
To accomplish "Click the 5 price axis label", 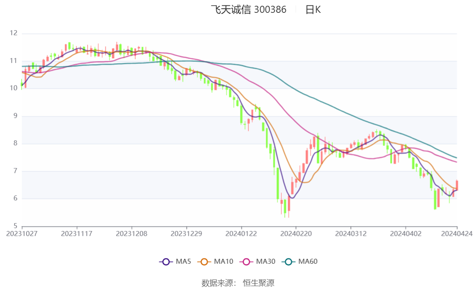I will pos(15,226).
